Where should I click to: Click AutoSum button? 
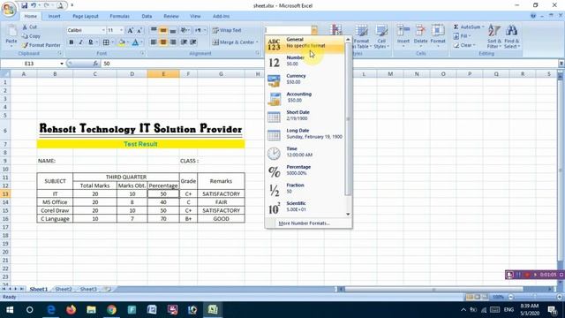pos(468,27)
